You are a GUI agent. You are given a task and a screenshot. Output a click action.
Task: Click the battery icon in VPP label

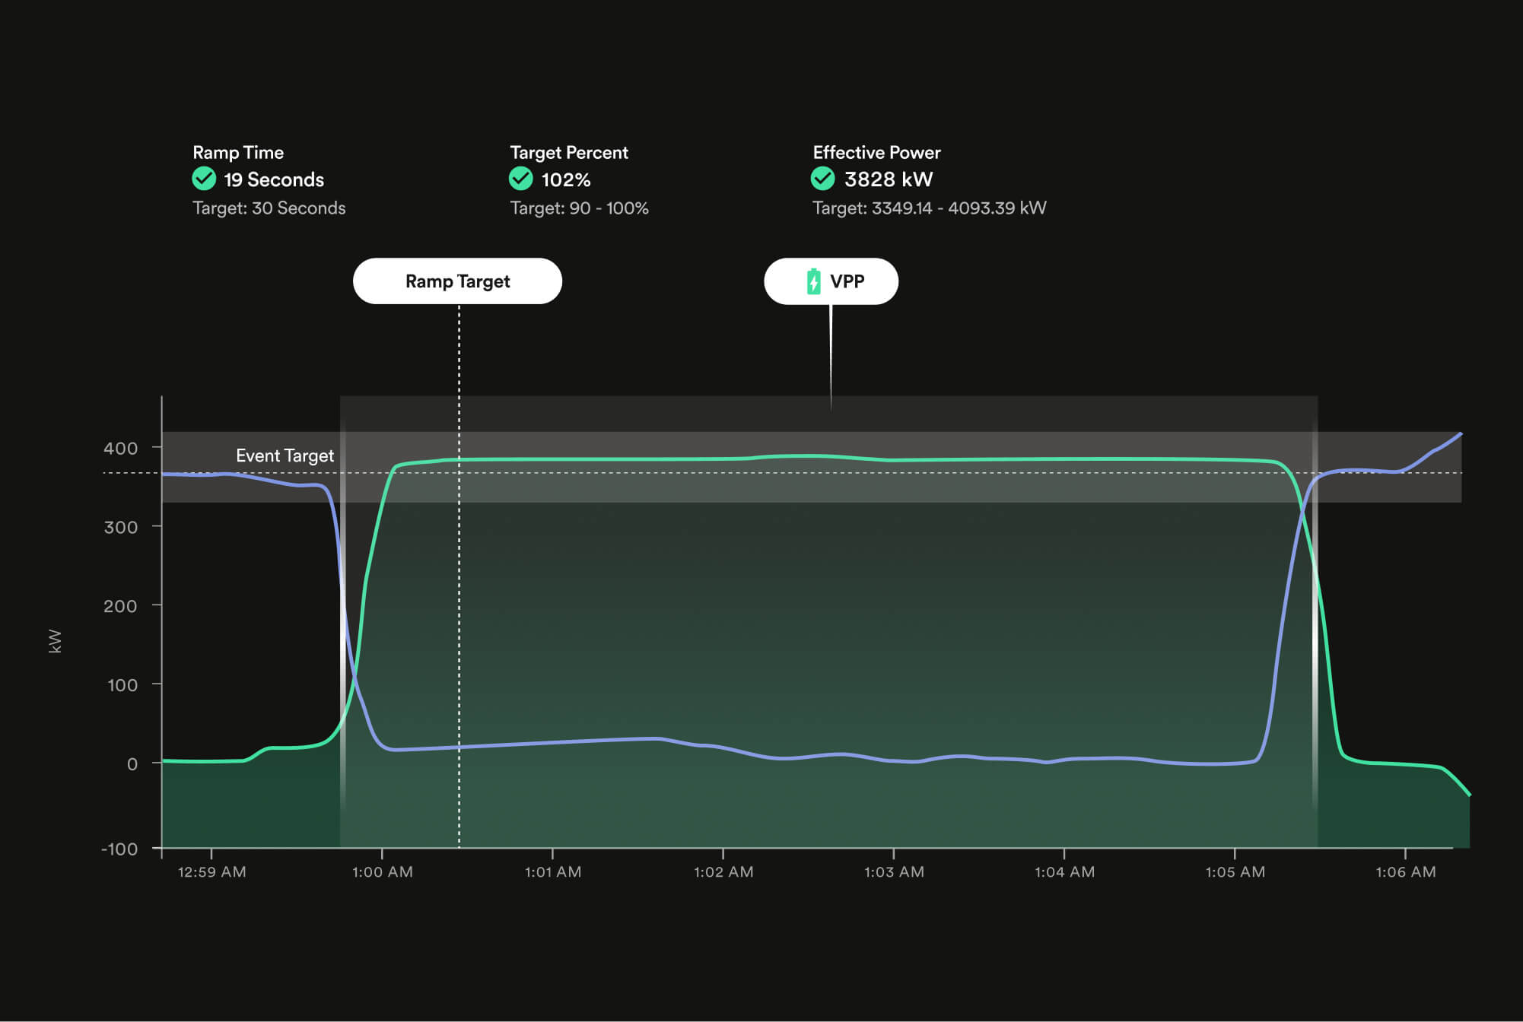(813, 281)
